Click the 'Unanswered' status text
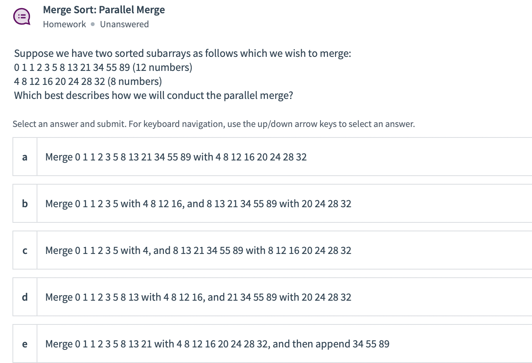 [x=125, y=24]
